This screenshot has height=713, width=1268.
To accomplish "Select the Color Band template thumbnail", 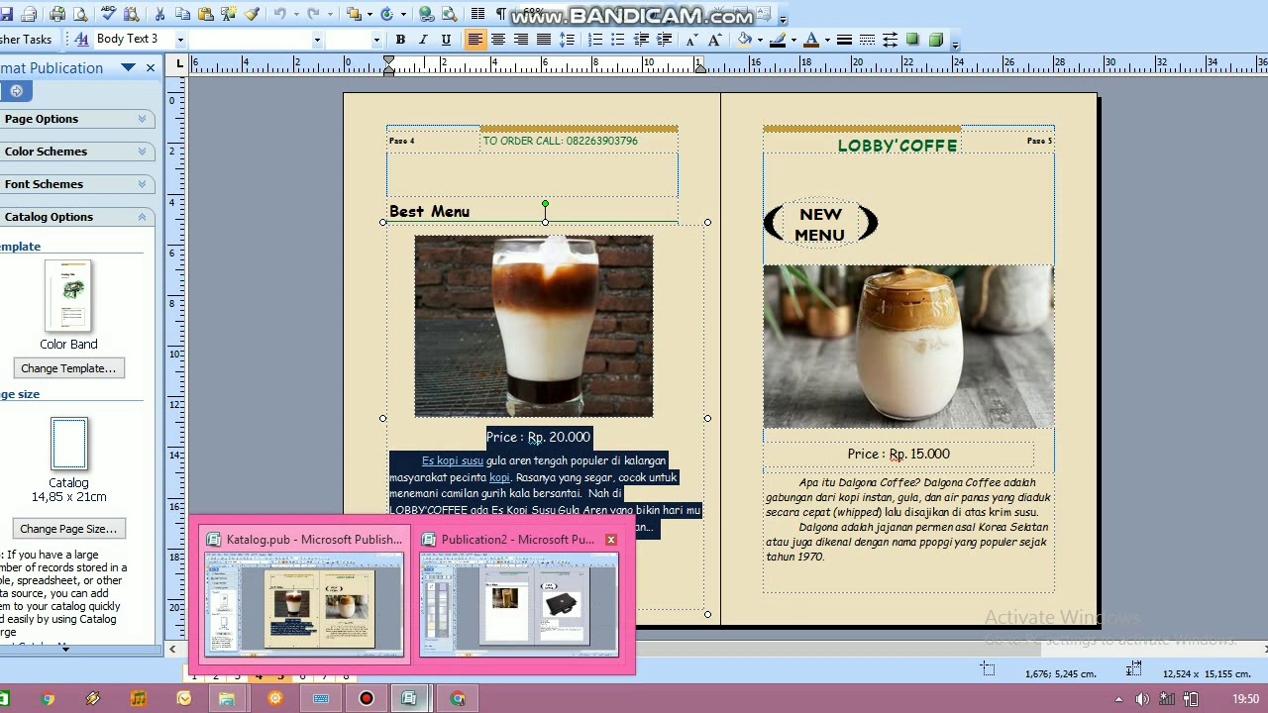I will (x=68, y=296).
